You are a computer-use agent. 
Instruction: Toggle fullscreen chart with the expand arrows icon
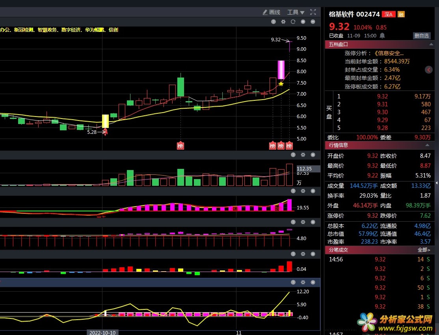(x=313, y=12)
